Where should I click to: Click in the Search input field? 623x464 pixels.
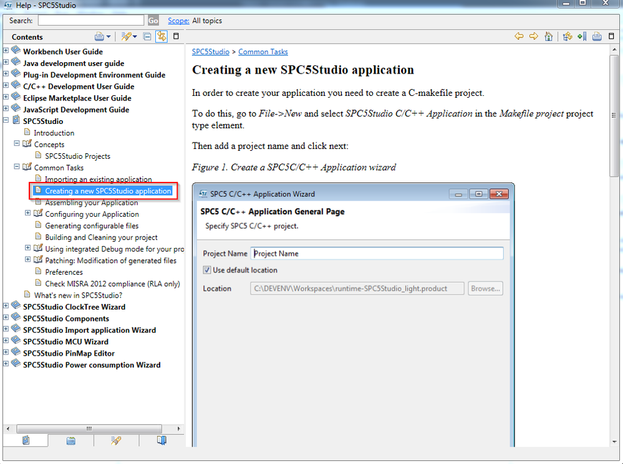point(91,21)
